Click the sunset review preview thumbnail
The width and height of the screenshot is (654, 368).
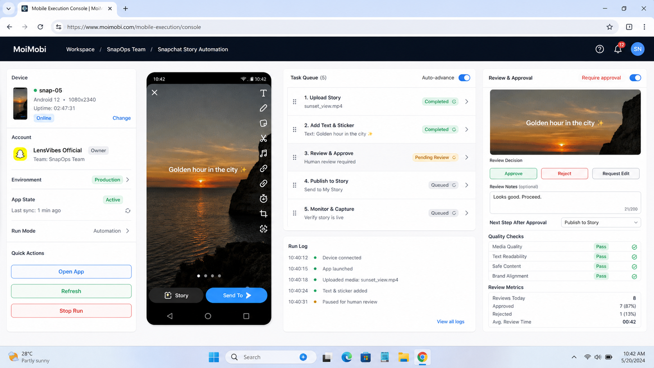coord(565,122)
